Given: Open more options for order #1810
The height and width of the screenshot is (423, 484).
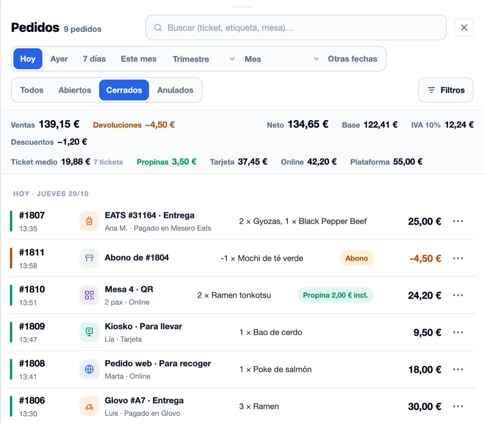Looking at the screenshot, I should click(x=458, y=295).
